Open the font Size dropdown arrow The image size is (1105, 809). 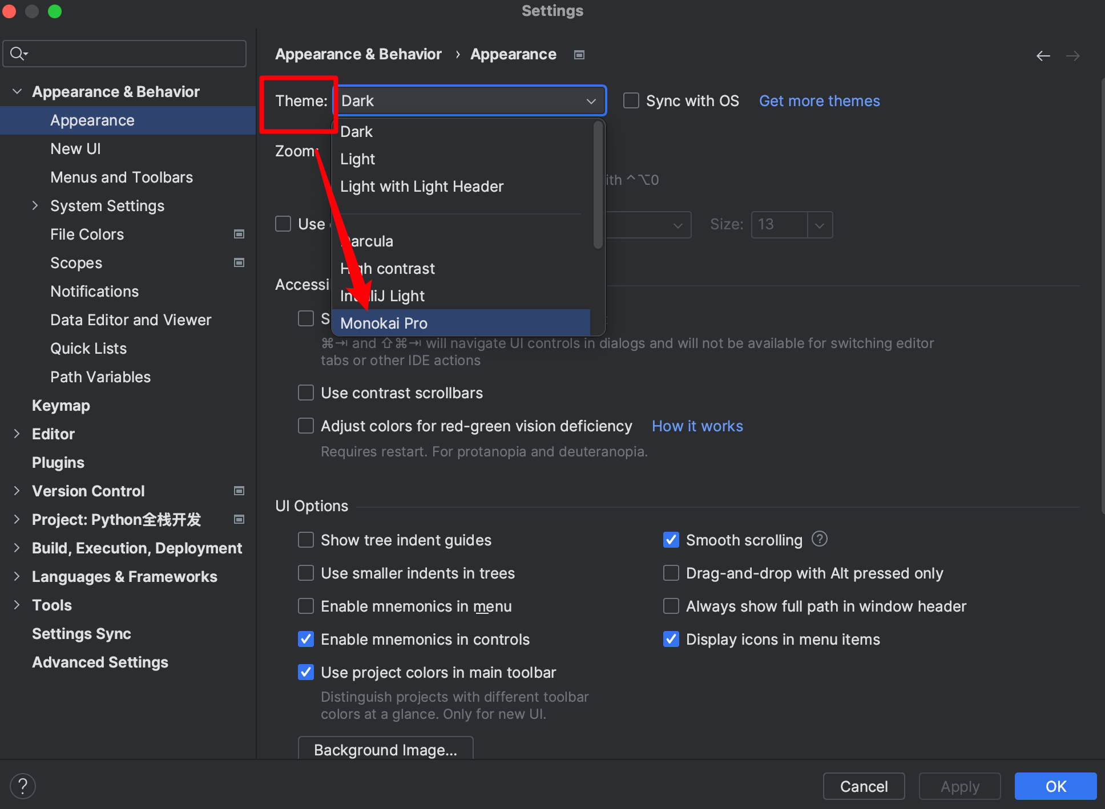tap(820, 225)
